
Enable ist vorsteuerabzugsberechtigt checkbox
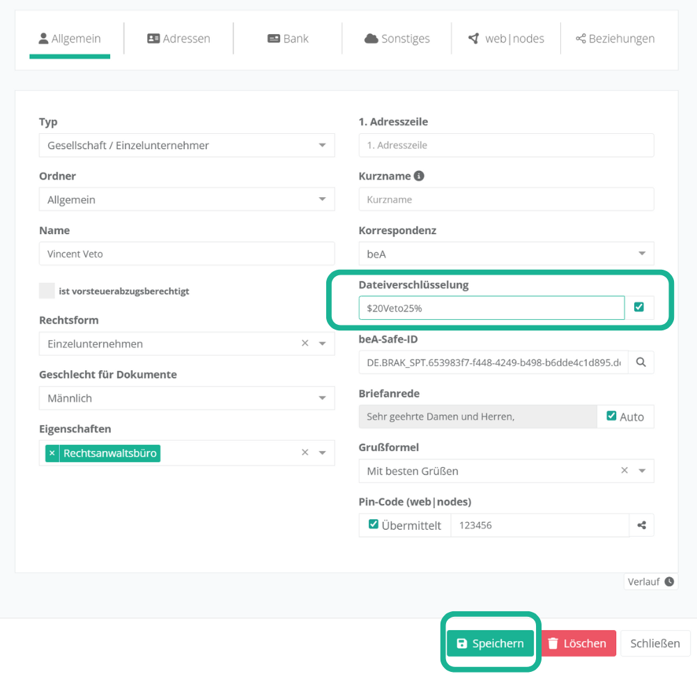tap(47, 291)
